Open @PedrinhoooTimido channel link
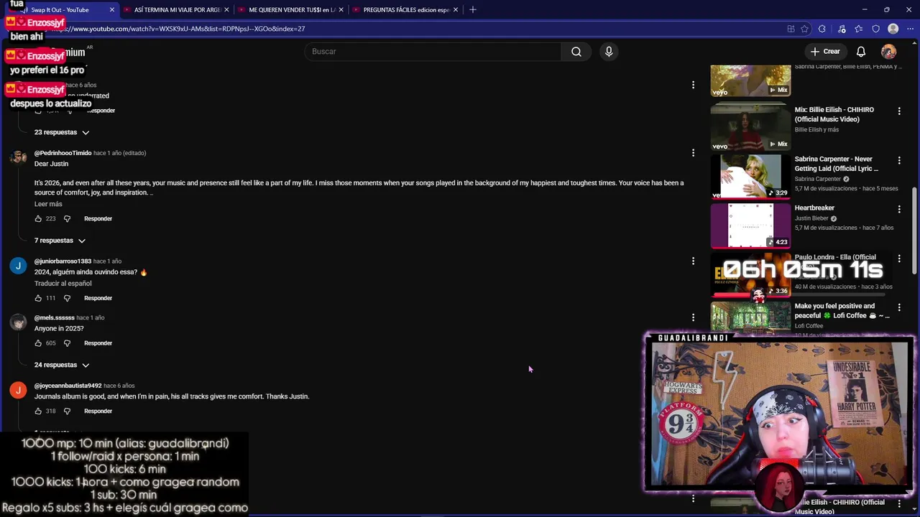 pos(63,153)
